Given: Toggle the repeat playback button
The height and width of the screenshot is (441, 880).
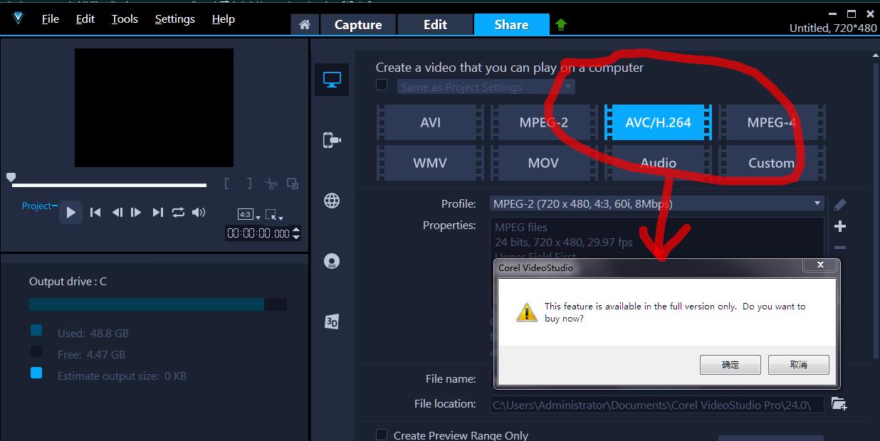Looking at the screenshot, I should (x=178, y=212).
